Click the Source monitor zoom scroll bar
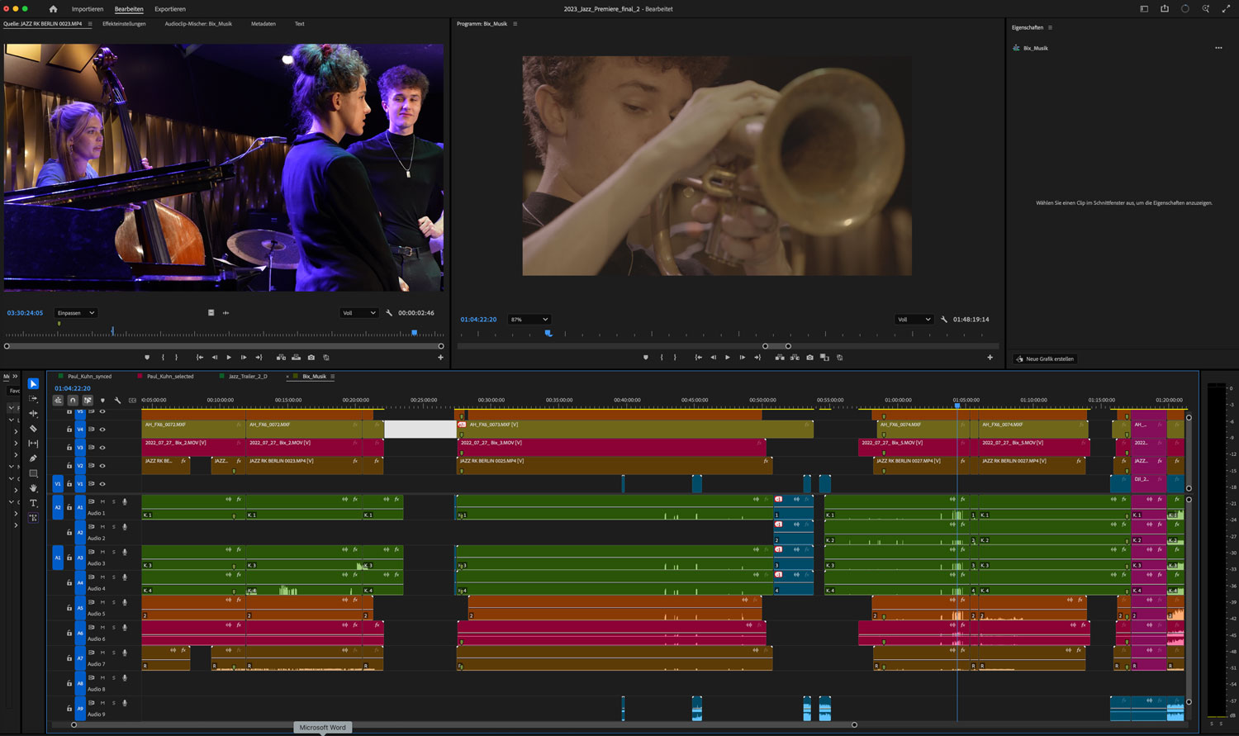1239x736 pixels. coord(224,346)
